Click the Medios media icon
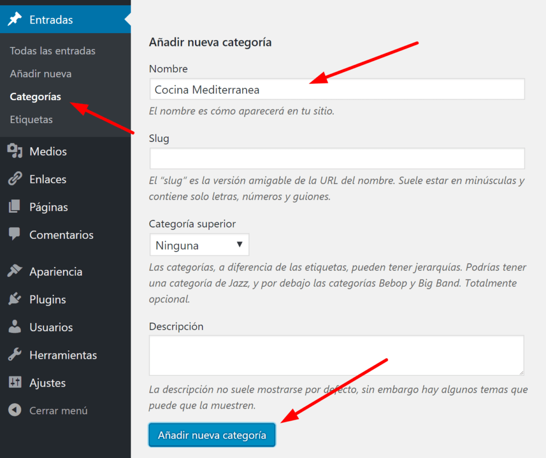The image size is (546, 458). (x=14, y=151)
